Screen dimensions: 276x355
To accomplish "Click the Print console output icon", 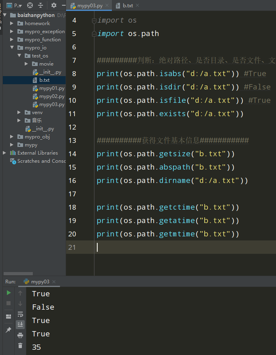I will pos(20,335).
